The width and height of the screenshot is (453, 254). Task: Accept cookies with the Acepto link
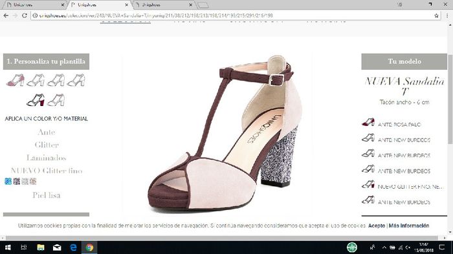coord(377,226)
